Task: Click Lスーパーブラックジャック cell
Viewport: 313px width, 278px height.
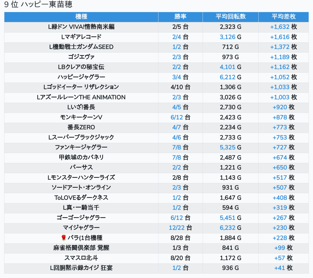Action: [81, 137]
